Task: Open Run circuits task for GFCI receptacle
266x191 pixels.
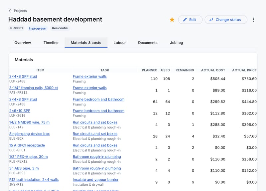Action: click(x=95, y=145)
